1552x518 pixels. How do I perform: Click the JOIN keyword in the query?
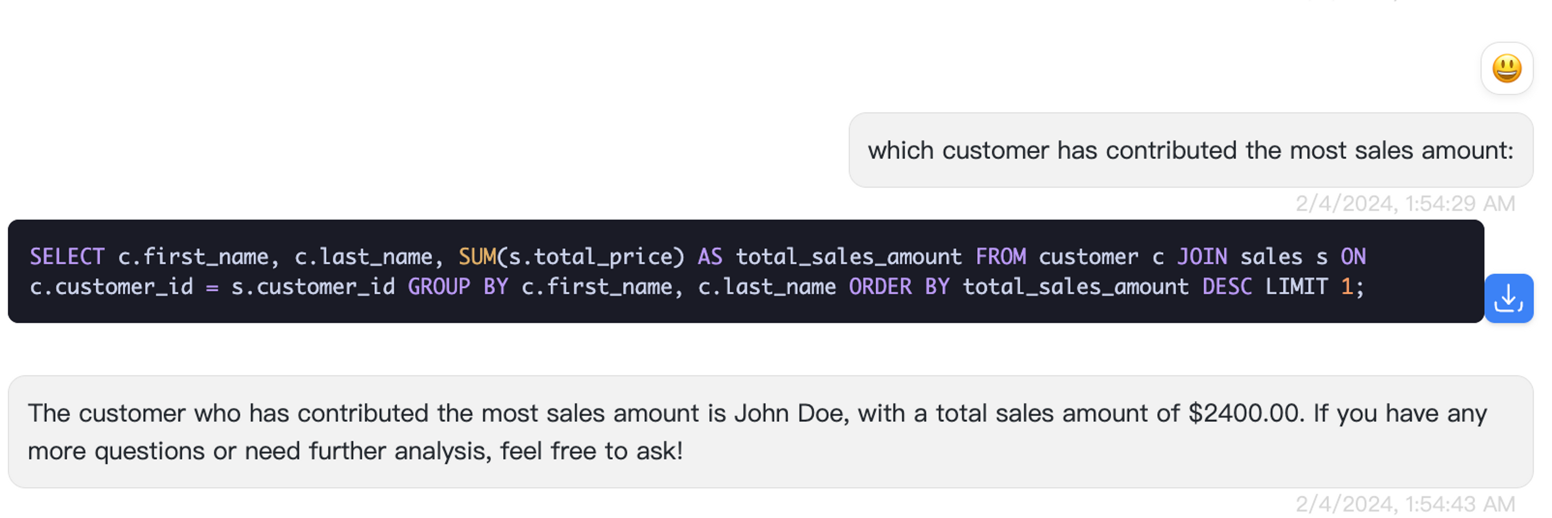click(x=1202, y=257)
